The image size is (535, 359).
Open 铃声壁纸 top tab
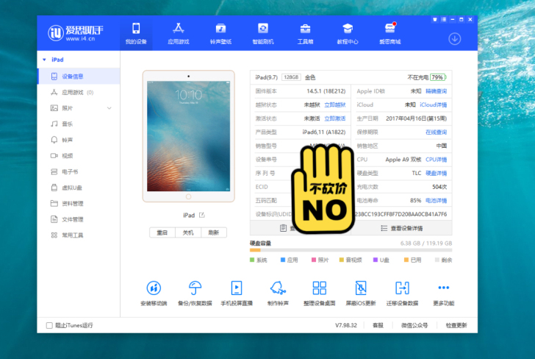tap(220, 34)
